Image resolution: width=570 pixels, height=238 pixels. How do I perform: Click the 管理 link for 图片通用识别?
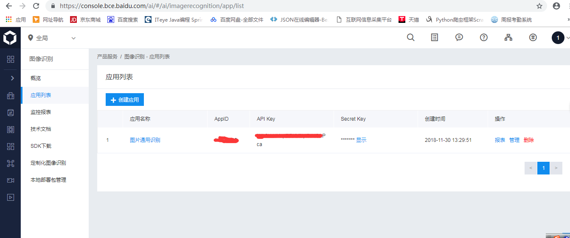(x=514, y=140)
